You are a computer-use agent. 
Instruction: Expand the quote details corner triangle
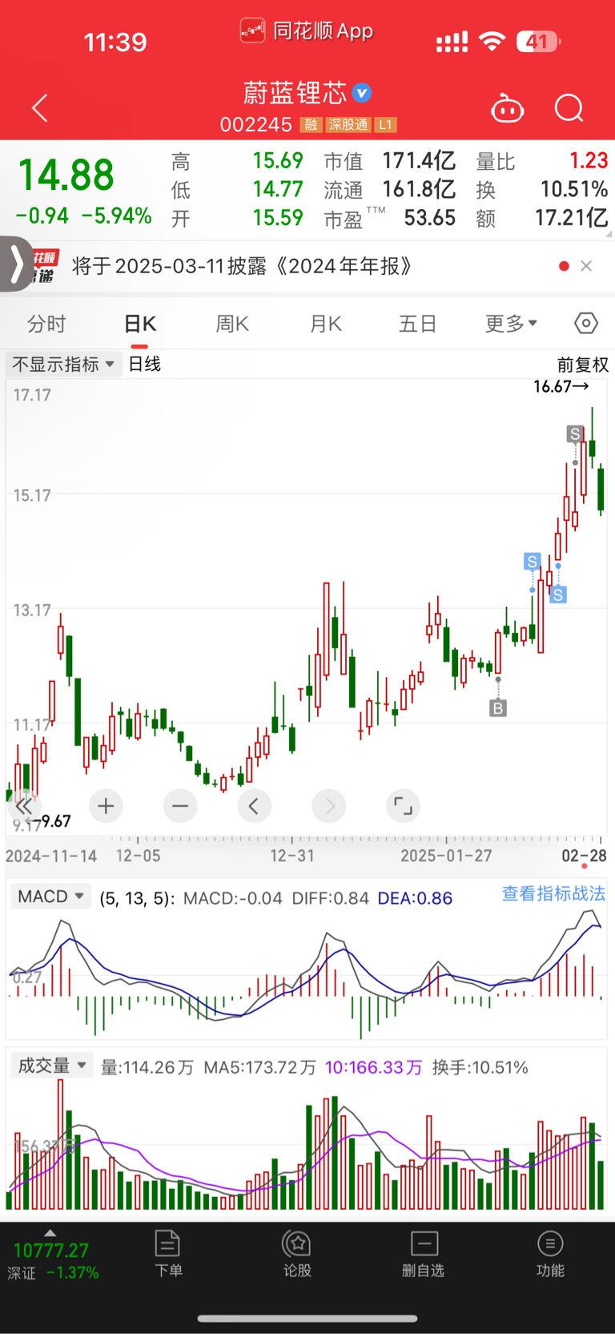pyautogui.click(x=609, y=233)
